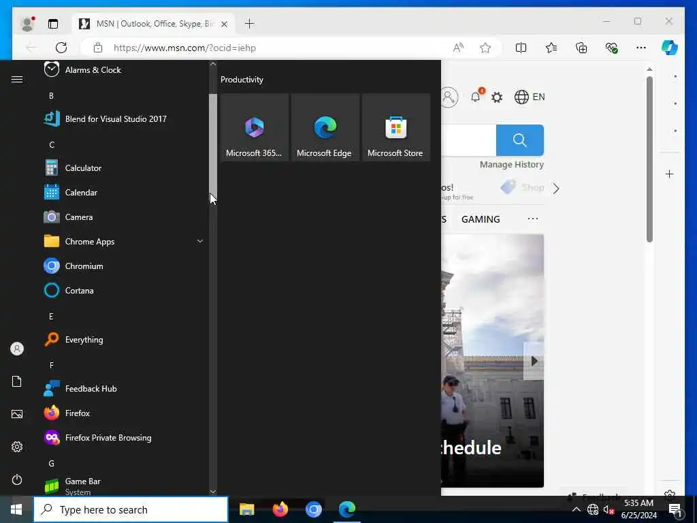
Task: Click app list scroll down arrow
Action: click(x=213, y=492)
